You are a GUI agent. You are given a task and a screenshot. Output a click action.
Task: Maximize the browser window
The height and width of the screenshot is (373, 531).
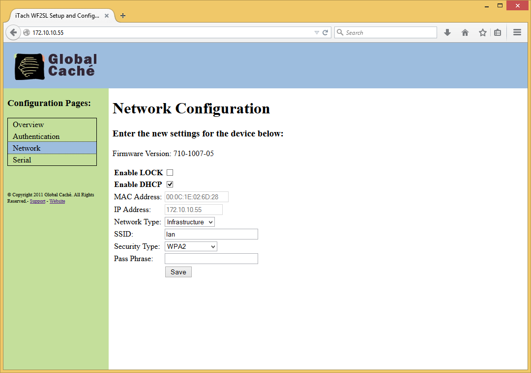[x=500, y=6]
